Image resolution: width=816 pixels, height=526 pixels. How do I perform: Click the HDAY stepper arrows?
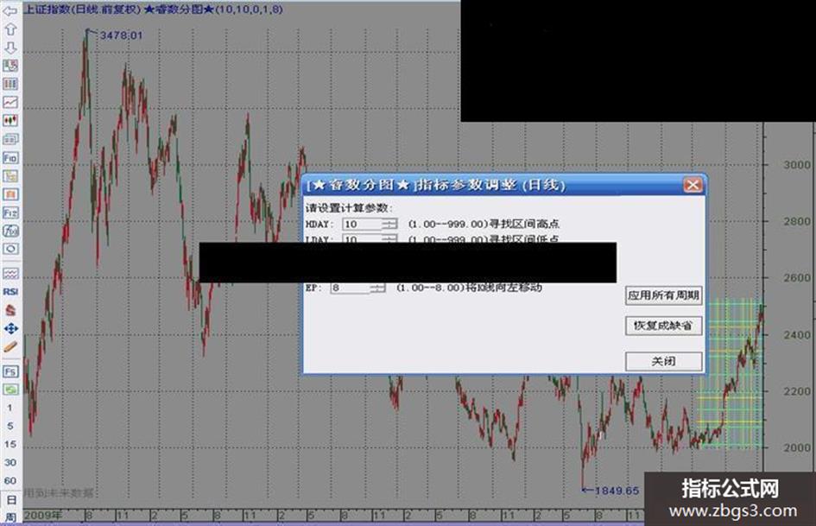pos(389,225)
